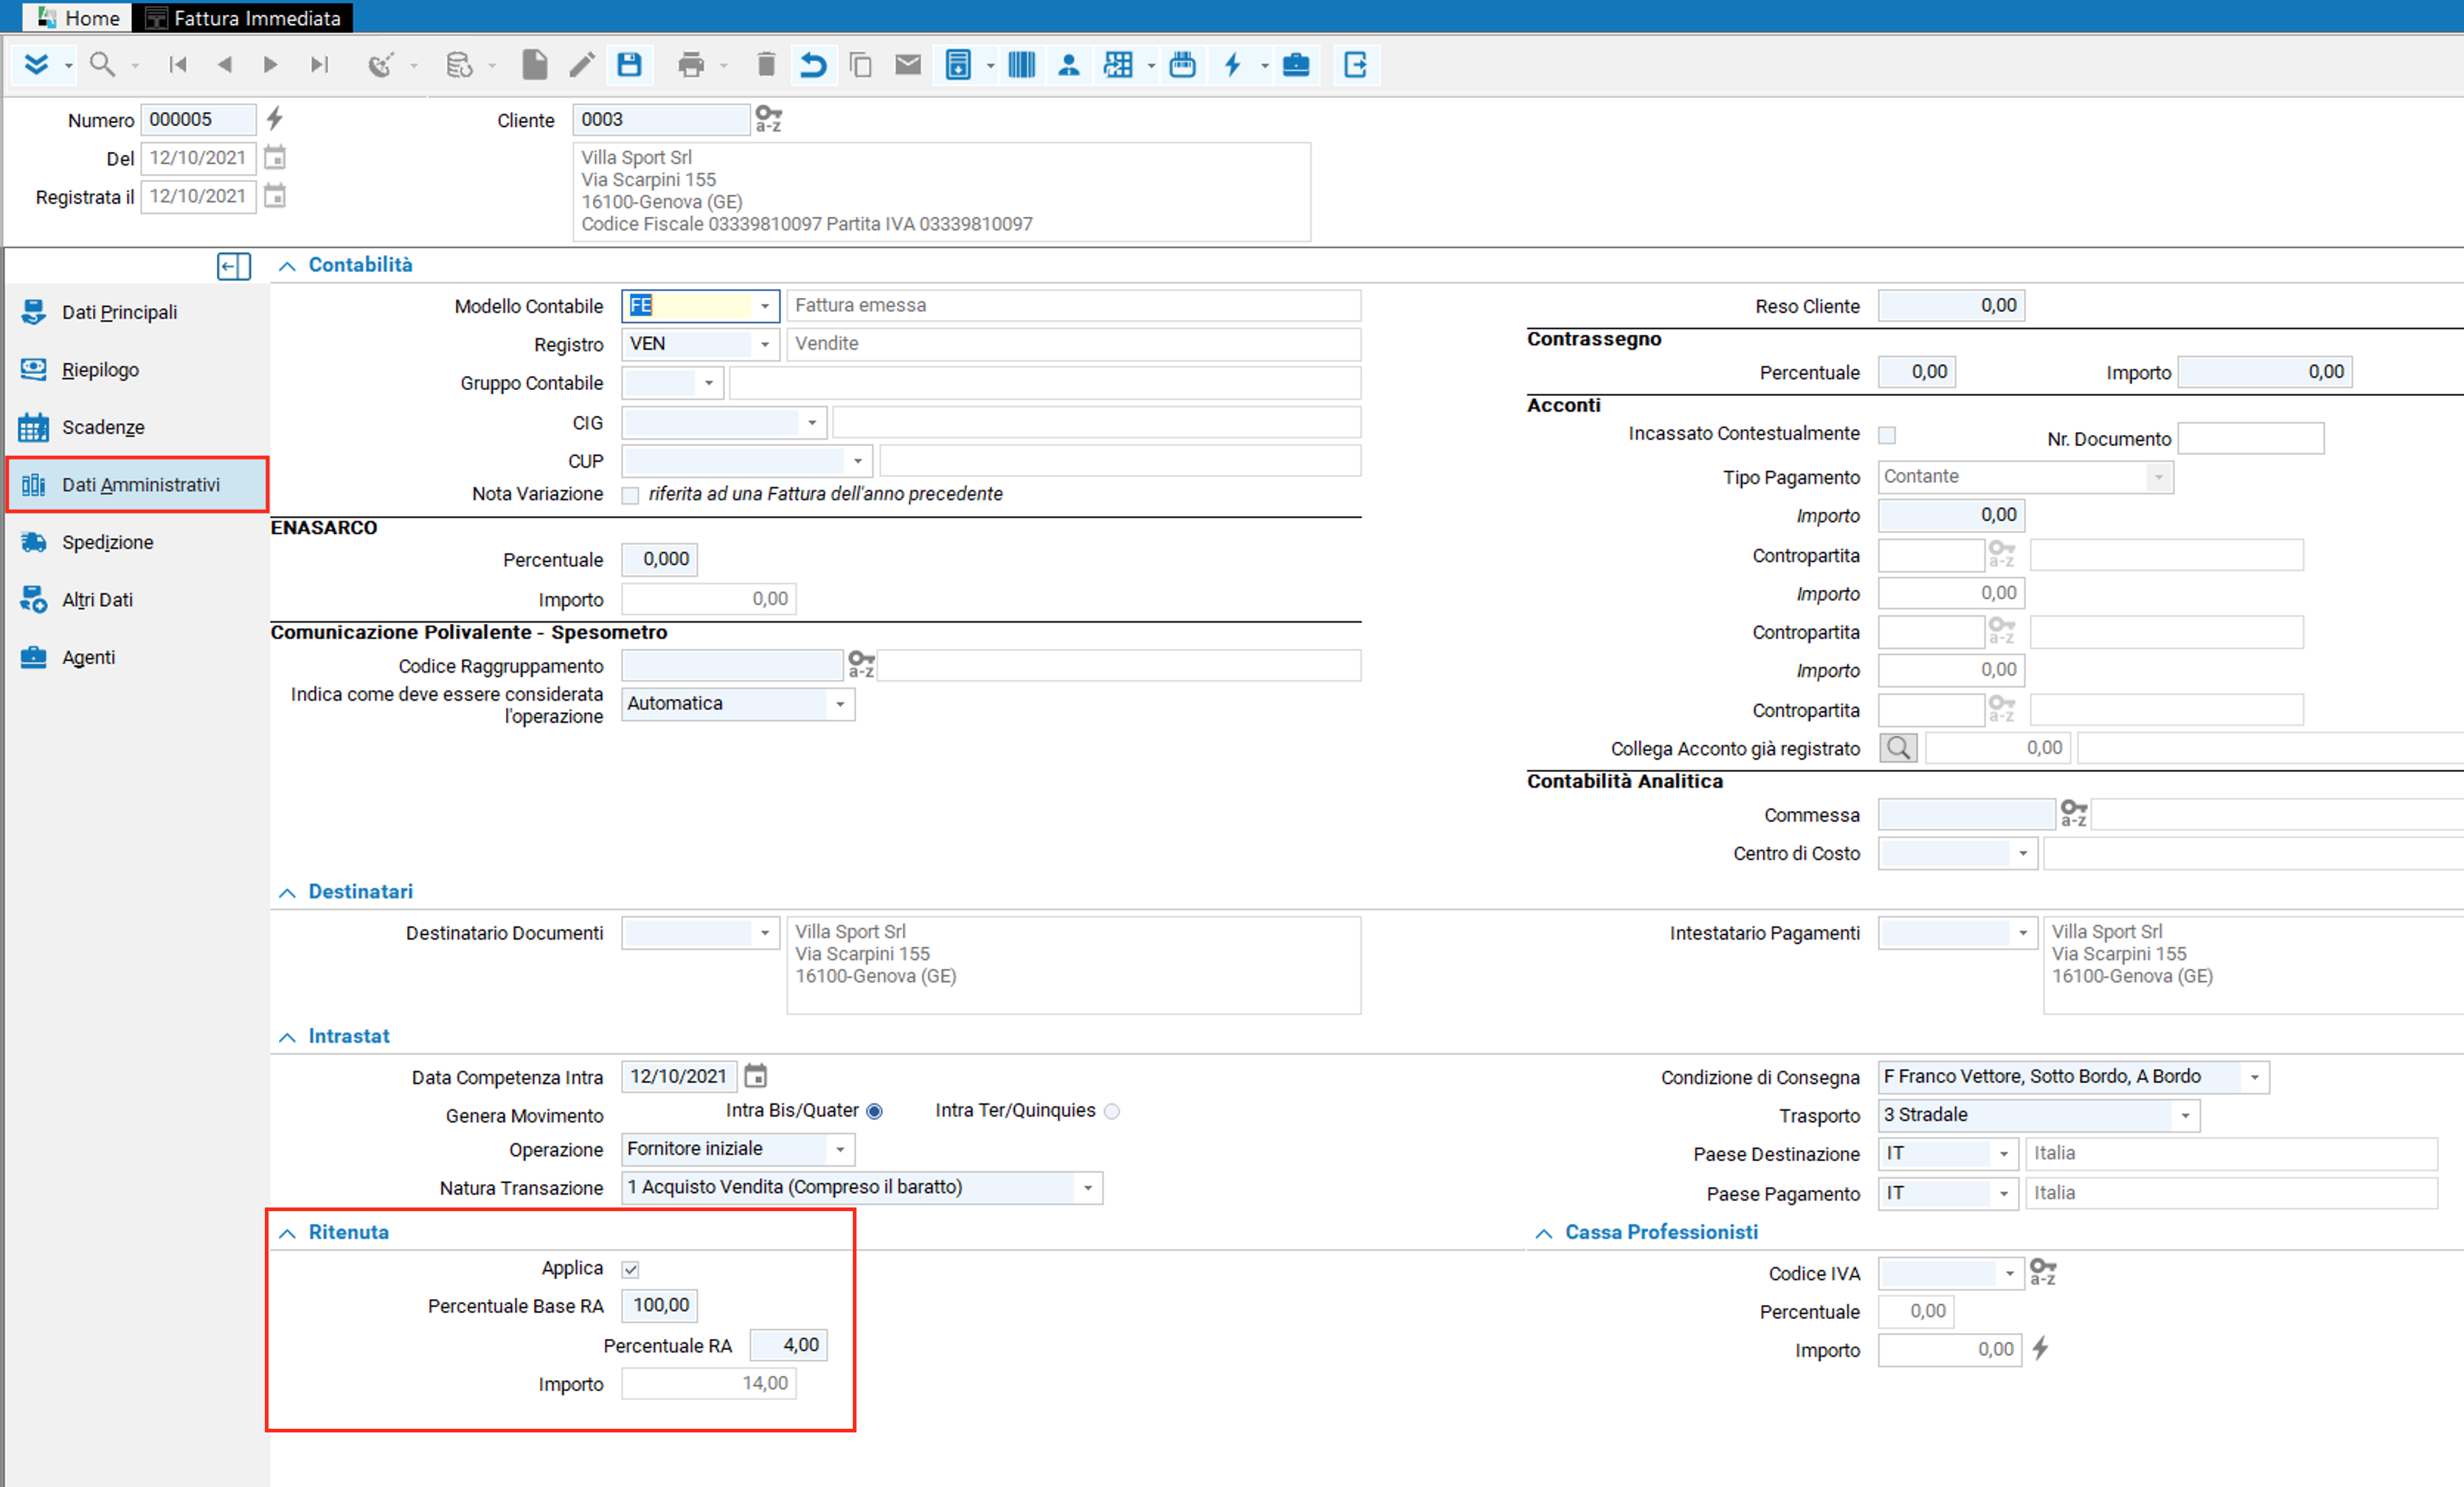Collapse the Cassa Professionisti section
This screenshot has height=1487, width=2464.
tap(1544, 1234)
